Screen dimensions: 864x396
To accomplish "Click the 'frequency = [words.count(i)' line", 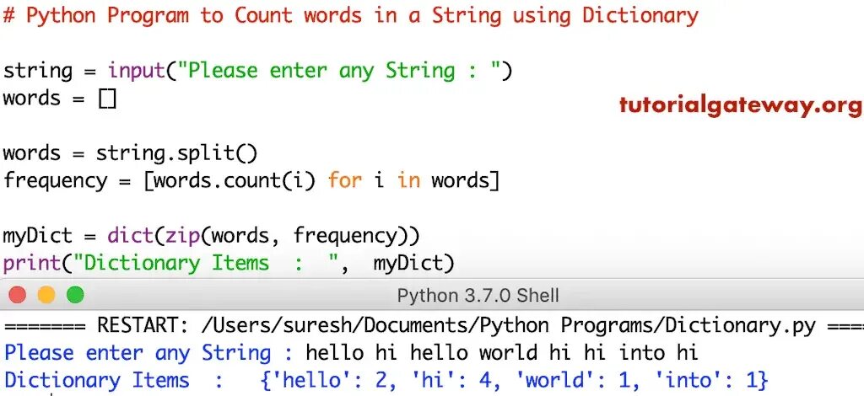I will 251,180.
